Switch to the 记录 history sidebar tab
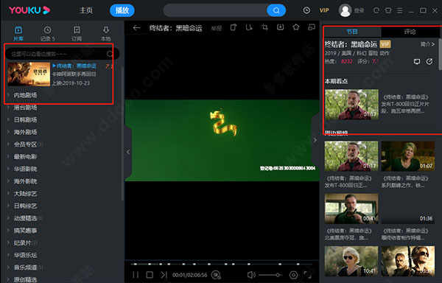 tap(47, 33)
